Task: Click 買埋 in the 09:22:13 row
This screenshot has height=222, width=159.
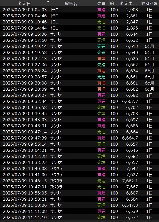Action: coord(101,59)
